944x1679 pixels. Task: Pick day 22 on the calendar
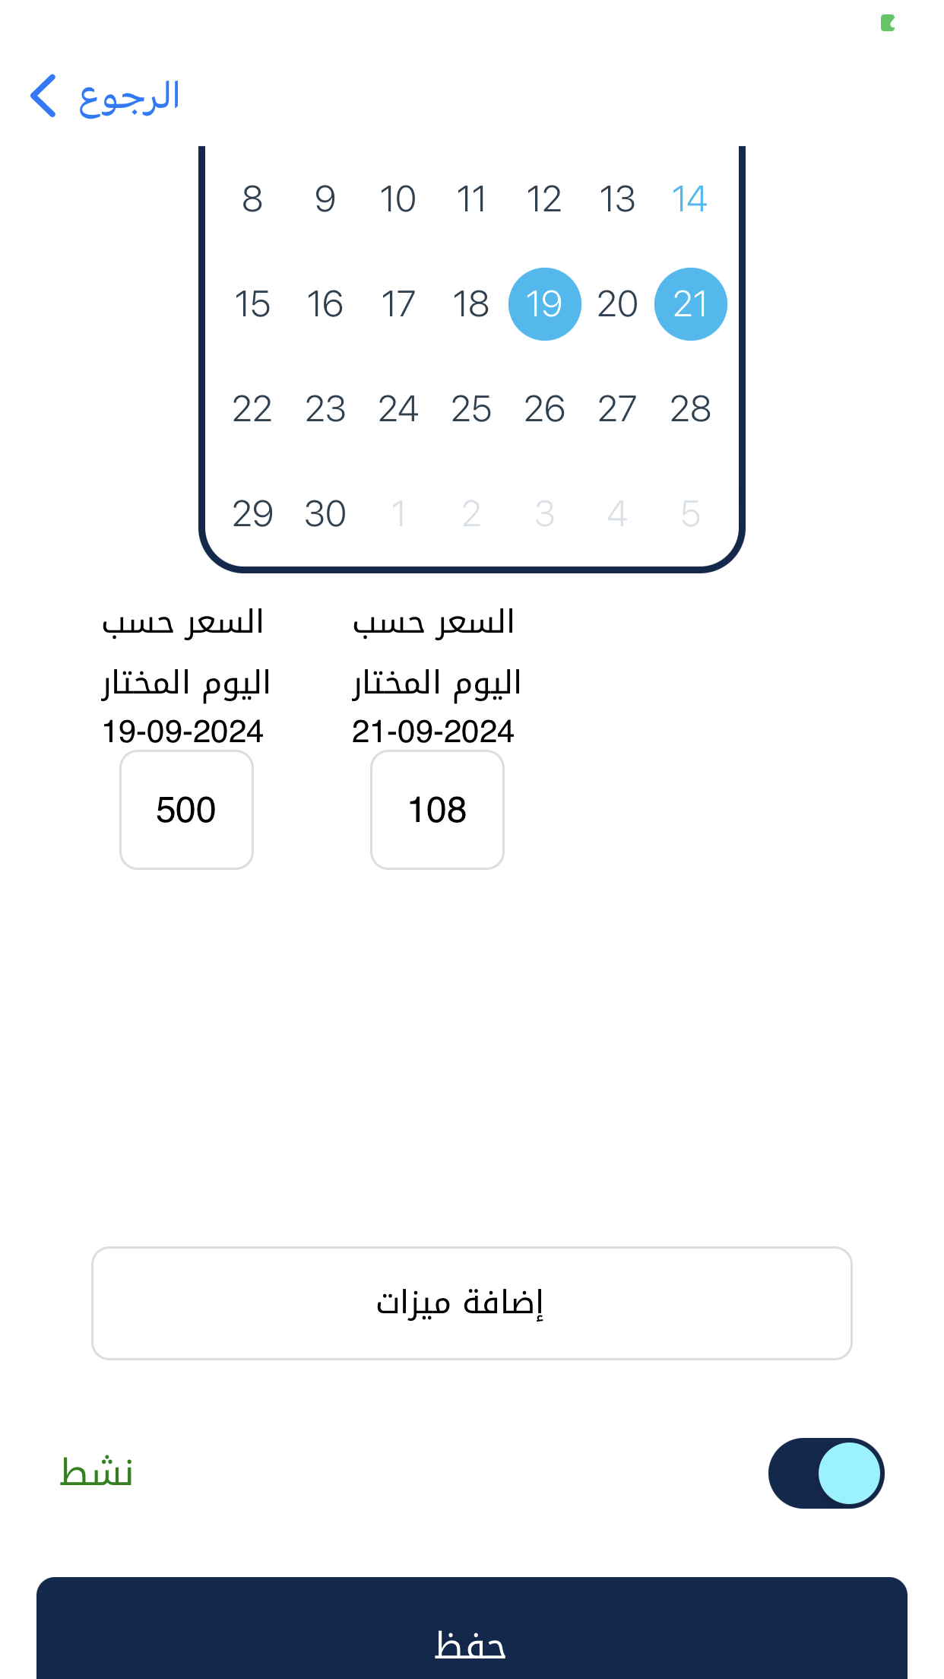[252, 409]
